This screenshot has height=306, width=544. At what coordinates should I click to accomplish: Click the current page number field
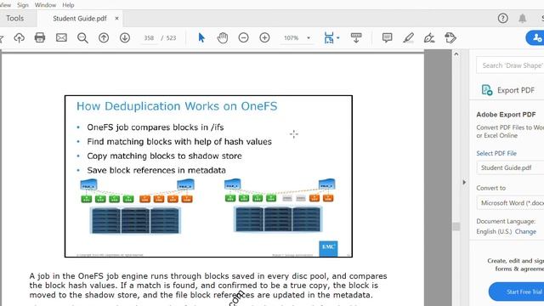tap(149, 37)
